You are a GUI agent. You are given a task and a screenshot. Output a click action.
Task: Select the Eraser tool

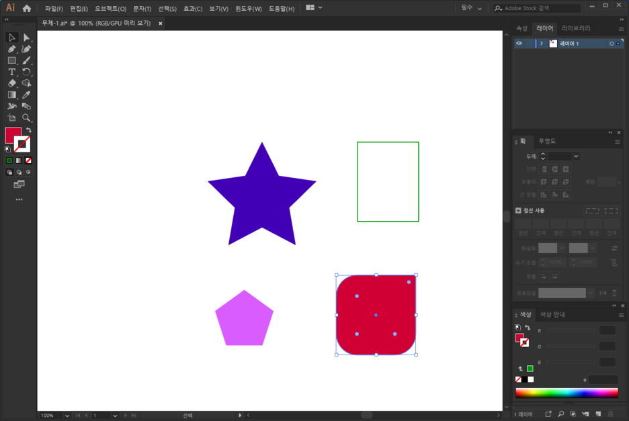point(11,83)
